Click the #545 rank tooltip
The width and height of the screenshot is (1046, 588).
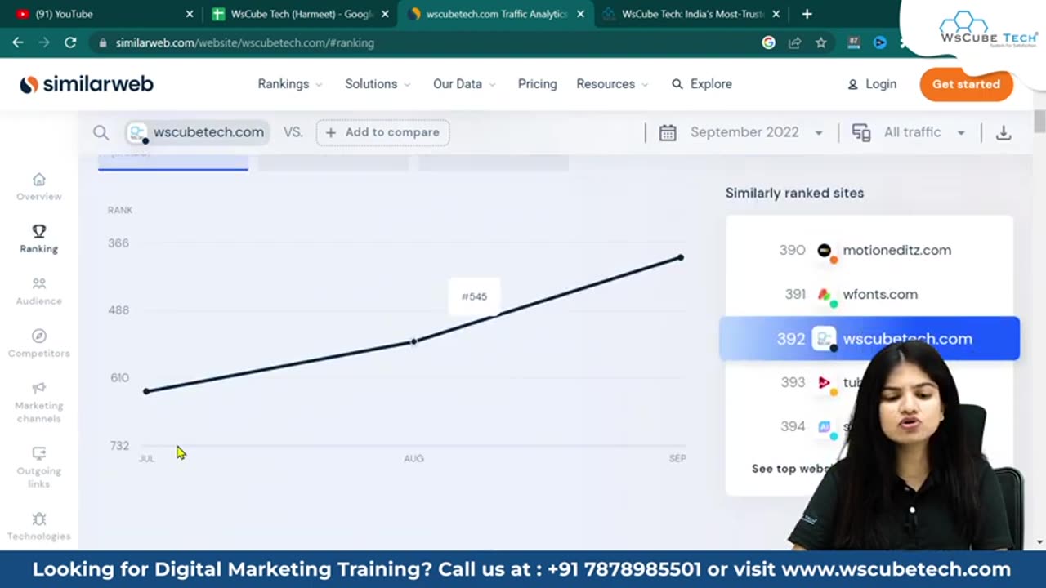pos(474,296)
